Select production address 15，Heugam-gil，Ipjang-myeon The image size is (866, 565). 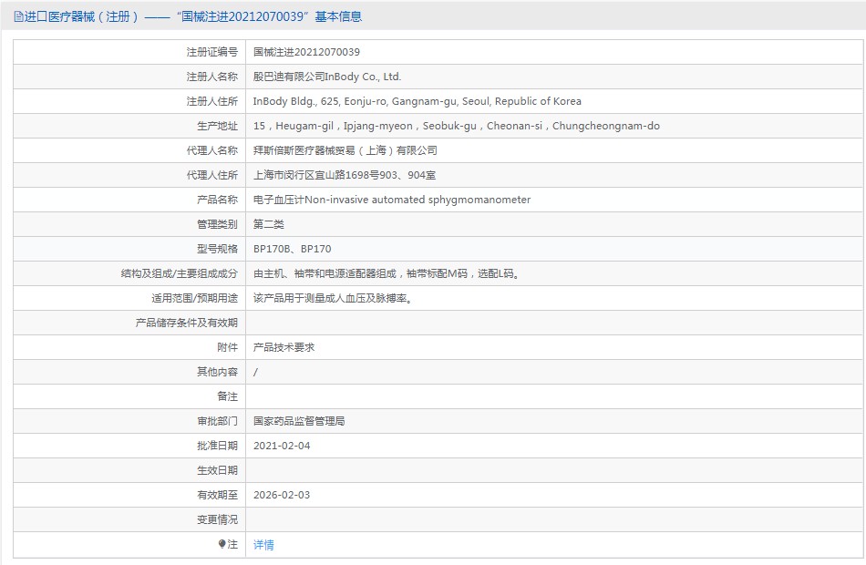pos(456,126)
